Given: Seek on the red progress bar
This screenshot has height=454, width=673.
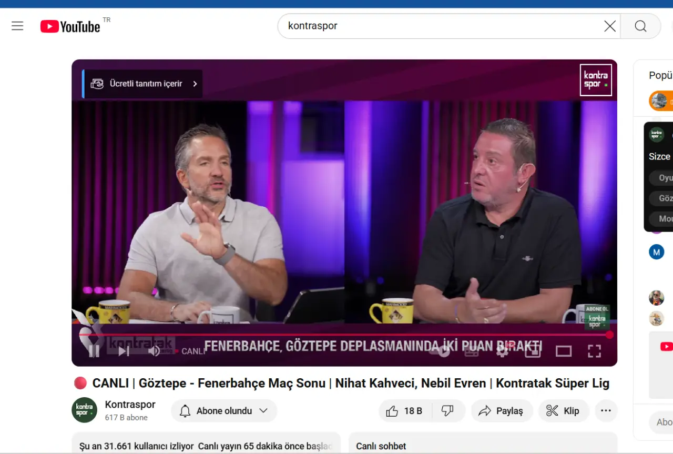Looking at the screenshot, I should [342, 335].
